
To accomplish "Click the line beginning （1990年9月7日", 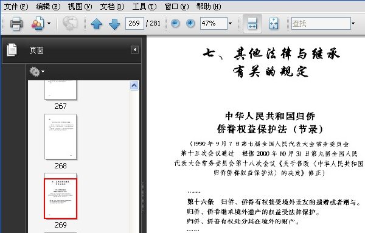I will click(x=269, y=144).
